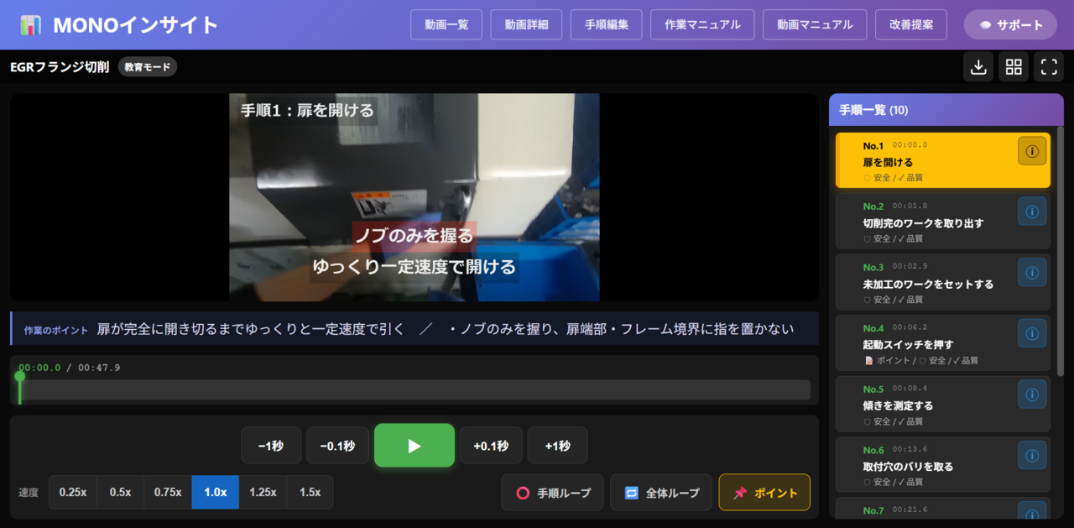Viewport: 1074px width, 528px height.
Task: Open the grid layout view icon
Action: pyautogui.click(x=1014, y=67)
